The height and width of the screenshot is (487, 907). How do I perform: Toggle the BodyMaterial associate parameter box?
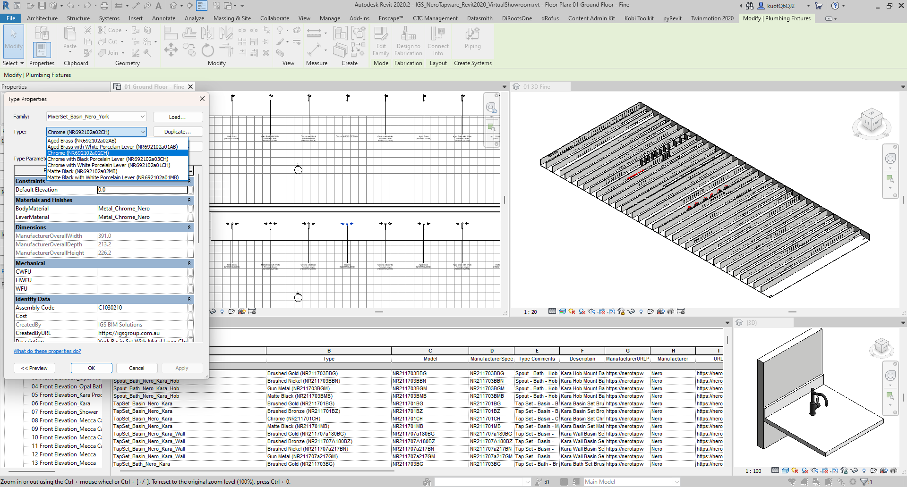[191, 209]
